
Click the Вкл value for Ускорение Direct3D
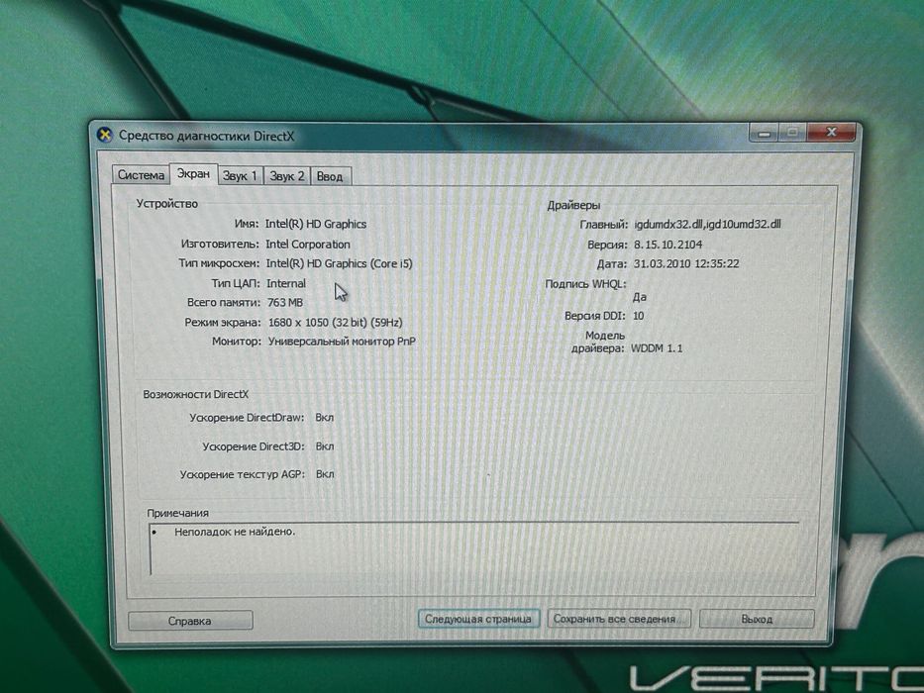tap(325, 446)
